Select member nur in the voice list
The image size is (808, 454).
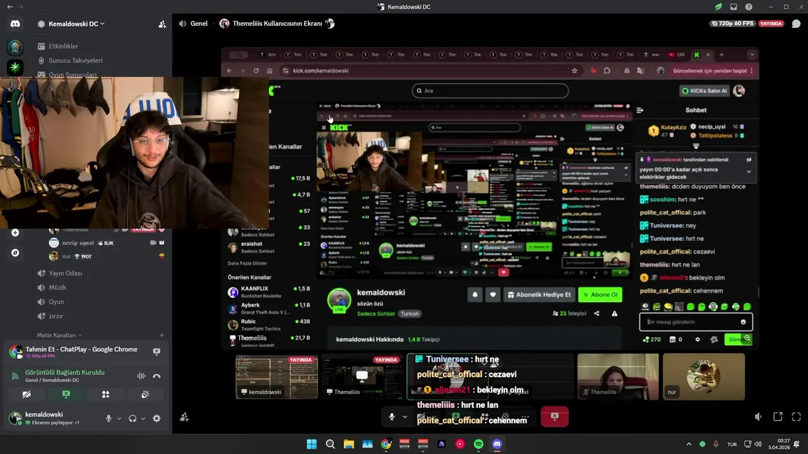pos(107,257)
